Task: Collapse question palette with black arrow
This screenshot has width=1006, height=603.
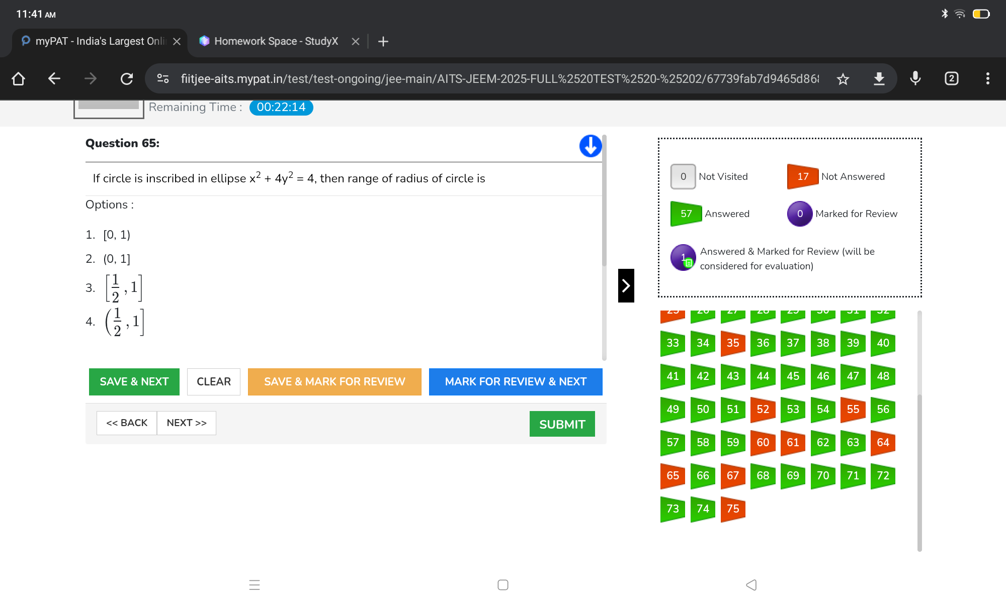Action: 626,285
